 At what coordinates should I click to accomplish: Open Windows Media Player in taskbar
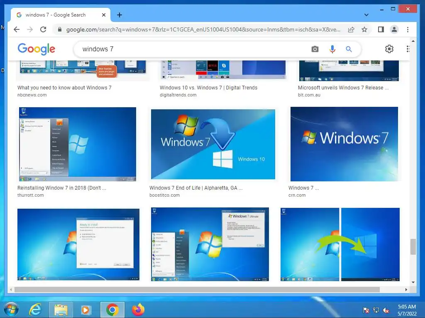pyautogui.click(x=85, y=310)
